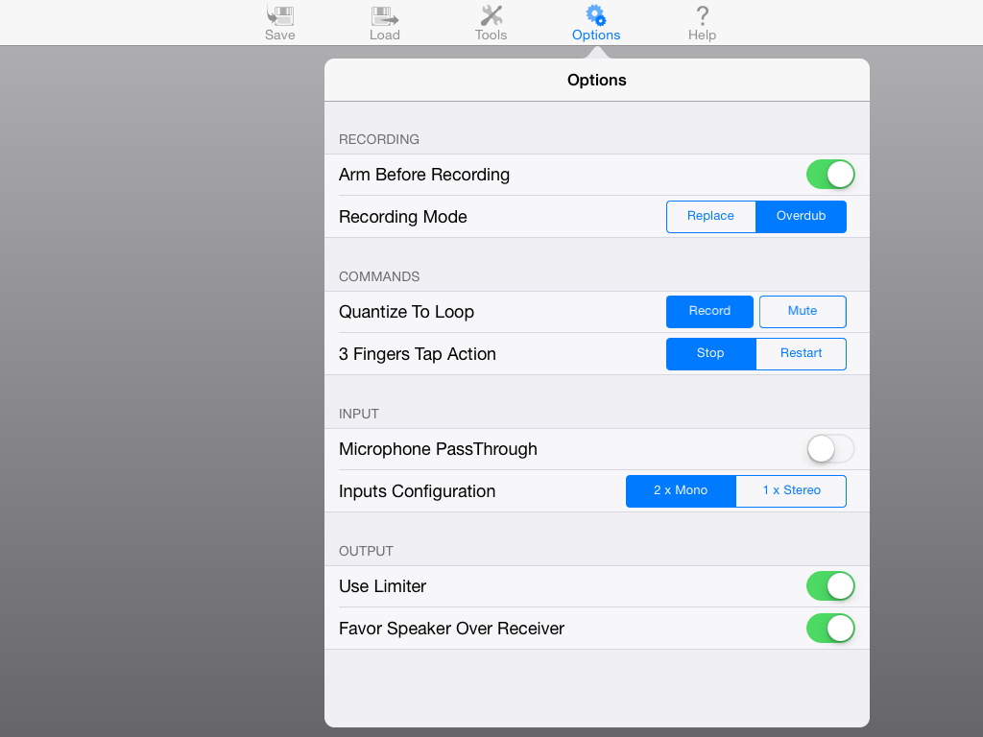983x737 pixels.
Task: Click Favor Speaker Over Receiver label
Action: coord(451,628)
